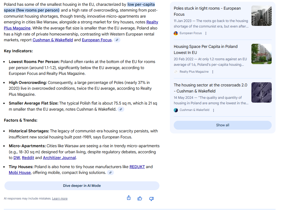
Task: Click the 'Historical Shortages:' bullet label
Action: coord(29,131)
